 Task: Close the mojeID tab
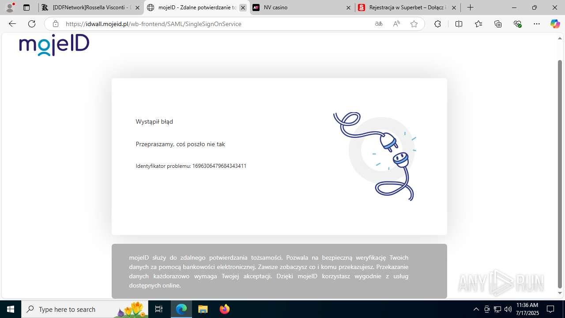click(x=243, y=8)
